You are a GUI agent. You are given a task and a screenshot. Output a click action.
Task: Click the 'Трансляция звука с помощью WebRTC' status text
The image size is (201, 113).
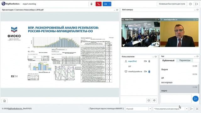(x=106, y=109)
